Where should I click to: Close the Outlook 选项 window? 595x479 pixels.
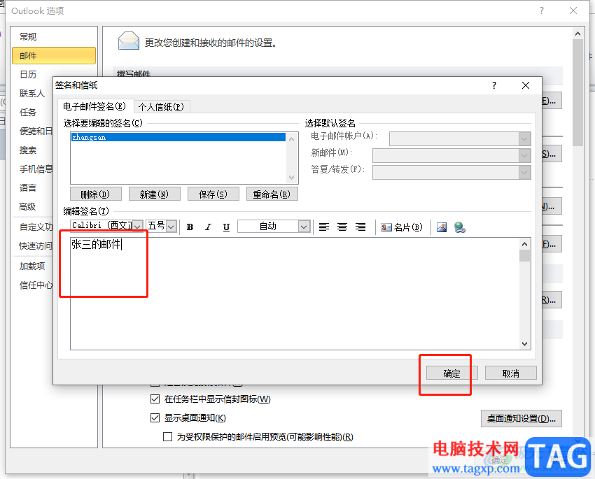tap(573, 10)
